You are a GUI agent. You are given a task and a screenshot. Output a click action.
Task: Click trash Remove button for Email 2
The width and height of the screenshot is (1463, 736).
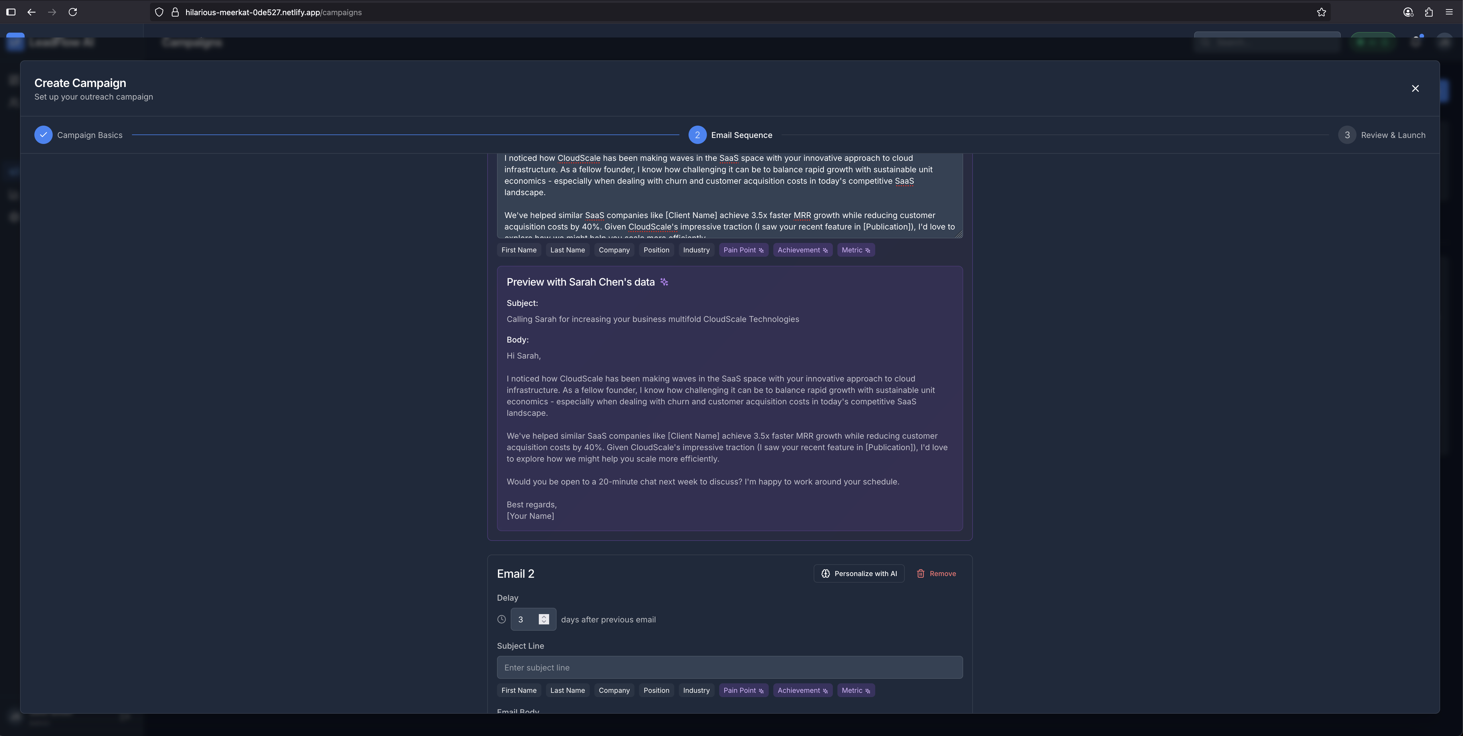936,574
